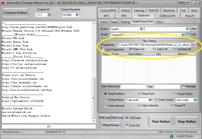Click the Filename column header
Viewport: 202px width, 139px height.
pyautogui.click(x=184, y=54)
